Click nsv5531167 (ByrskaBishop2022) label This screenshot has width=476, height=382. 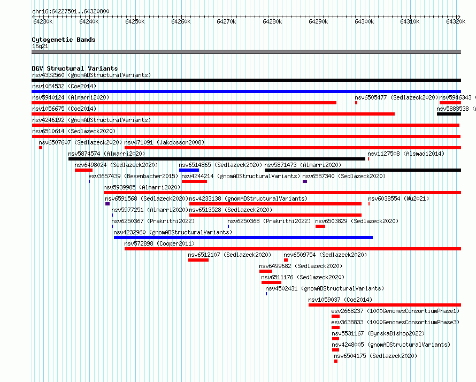click(378, 333)
